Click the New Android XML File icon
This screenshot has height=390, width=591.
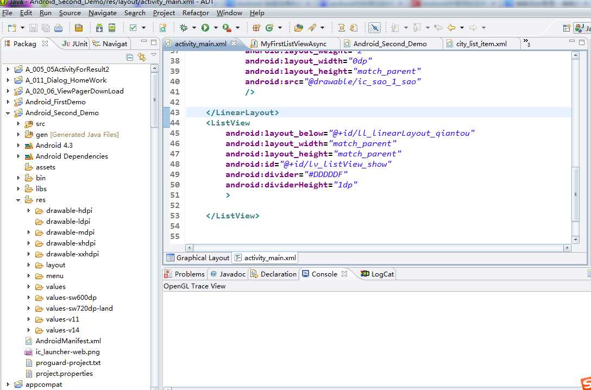pos(163,28)
